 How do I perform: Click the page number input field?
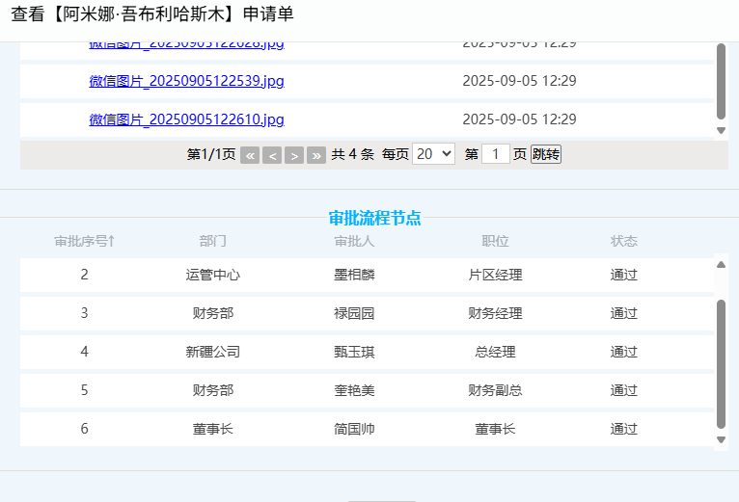[495, 154]
